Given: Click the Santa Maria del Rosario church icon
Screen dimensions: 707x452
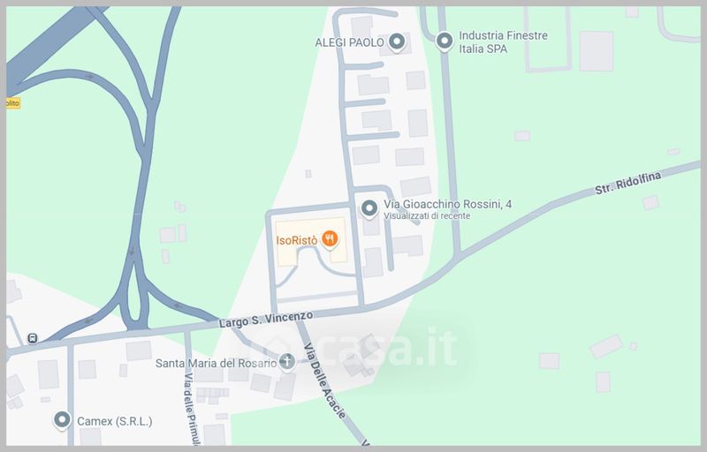Looking at the screenshot, I should pos(286,361).
